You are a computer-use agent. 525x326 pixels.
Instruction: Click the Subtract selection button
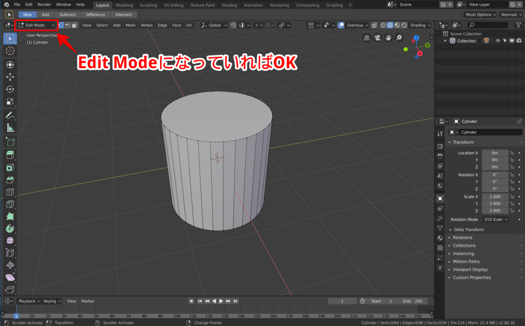point(67,14)
